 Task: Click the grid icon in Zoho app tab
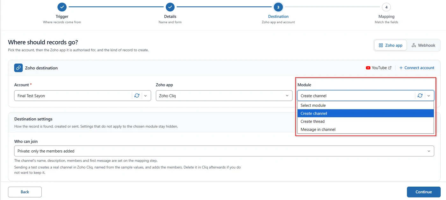pyautogui.click(x=381, y=45)
